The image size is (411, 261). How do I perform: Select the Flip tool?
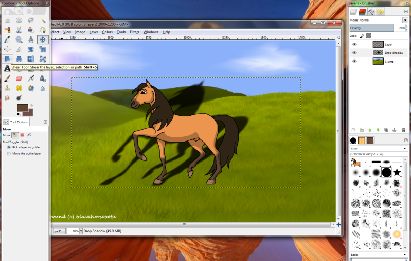[x=31, y=59]
